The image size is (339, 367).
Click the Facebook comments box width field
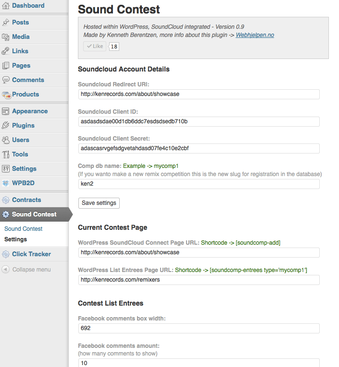pyautogui.click(x=199, y=328)
